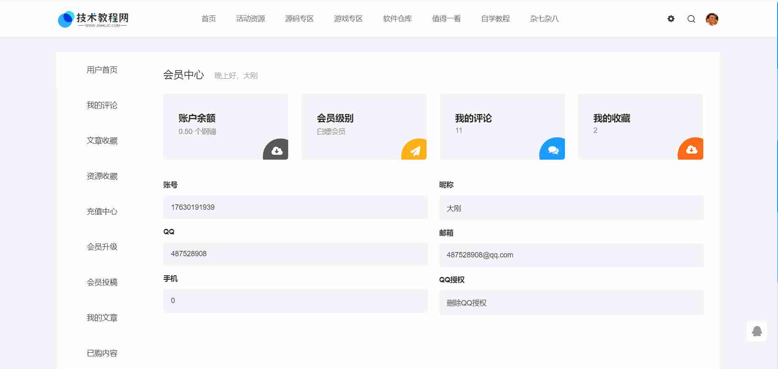Open 充值中心 in the left sidebar

point(102,211)
